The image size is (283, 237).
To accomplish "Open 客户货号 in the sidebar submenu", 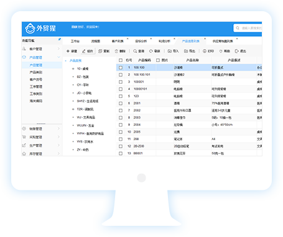I will [36, 79].
